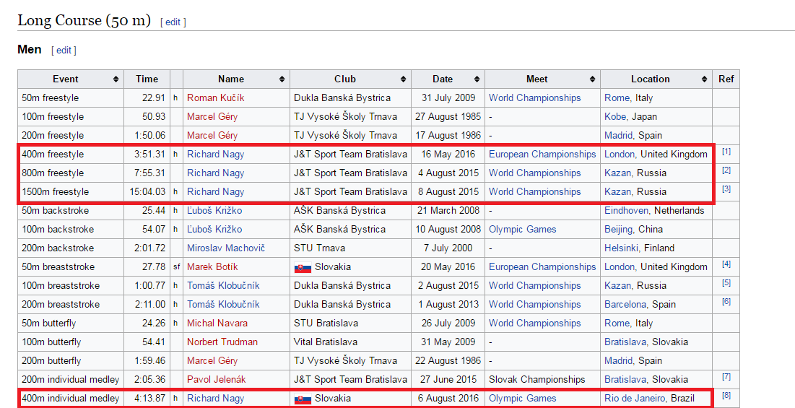Open Richard Nagy link in 400m freestyle row
The height and width of the screenshot is (408, 795).
(x=215, y=154)
